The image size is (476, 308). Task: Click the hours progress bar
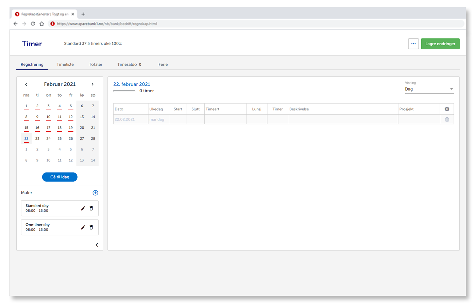pos(124,91)
